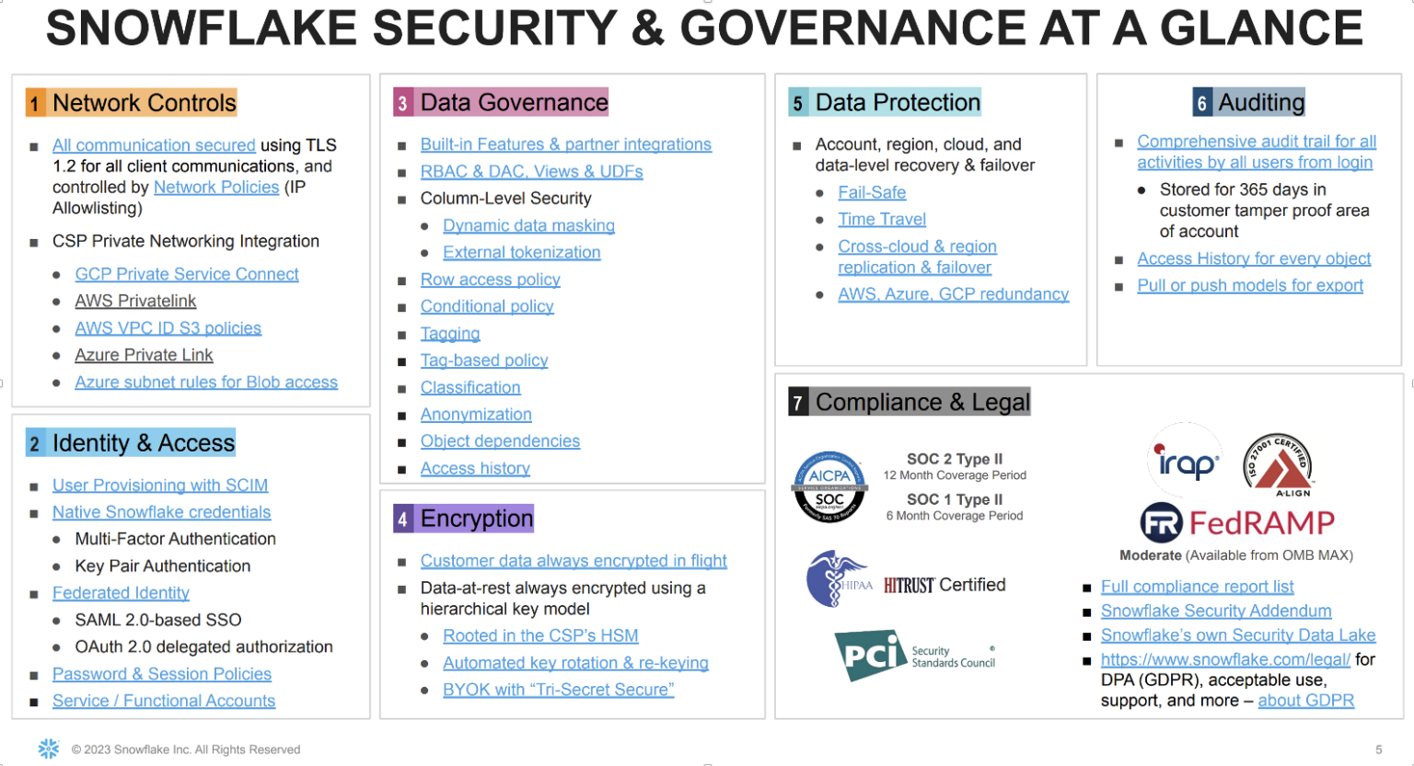1414x766 pixels.
Task: Click the ISO 27001 Certified A-LIGN badge
Action: (1279, 464)
